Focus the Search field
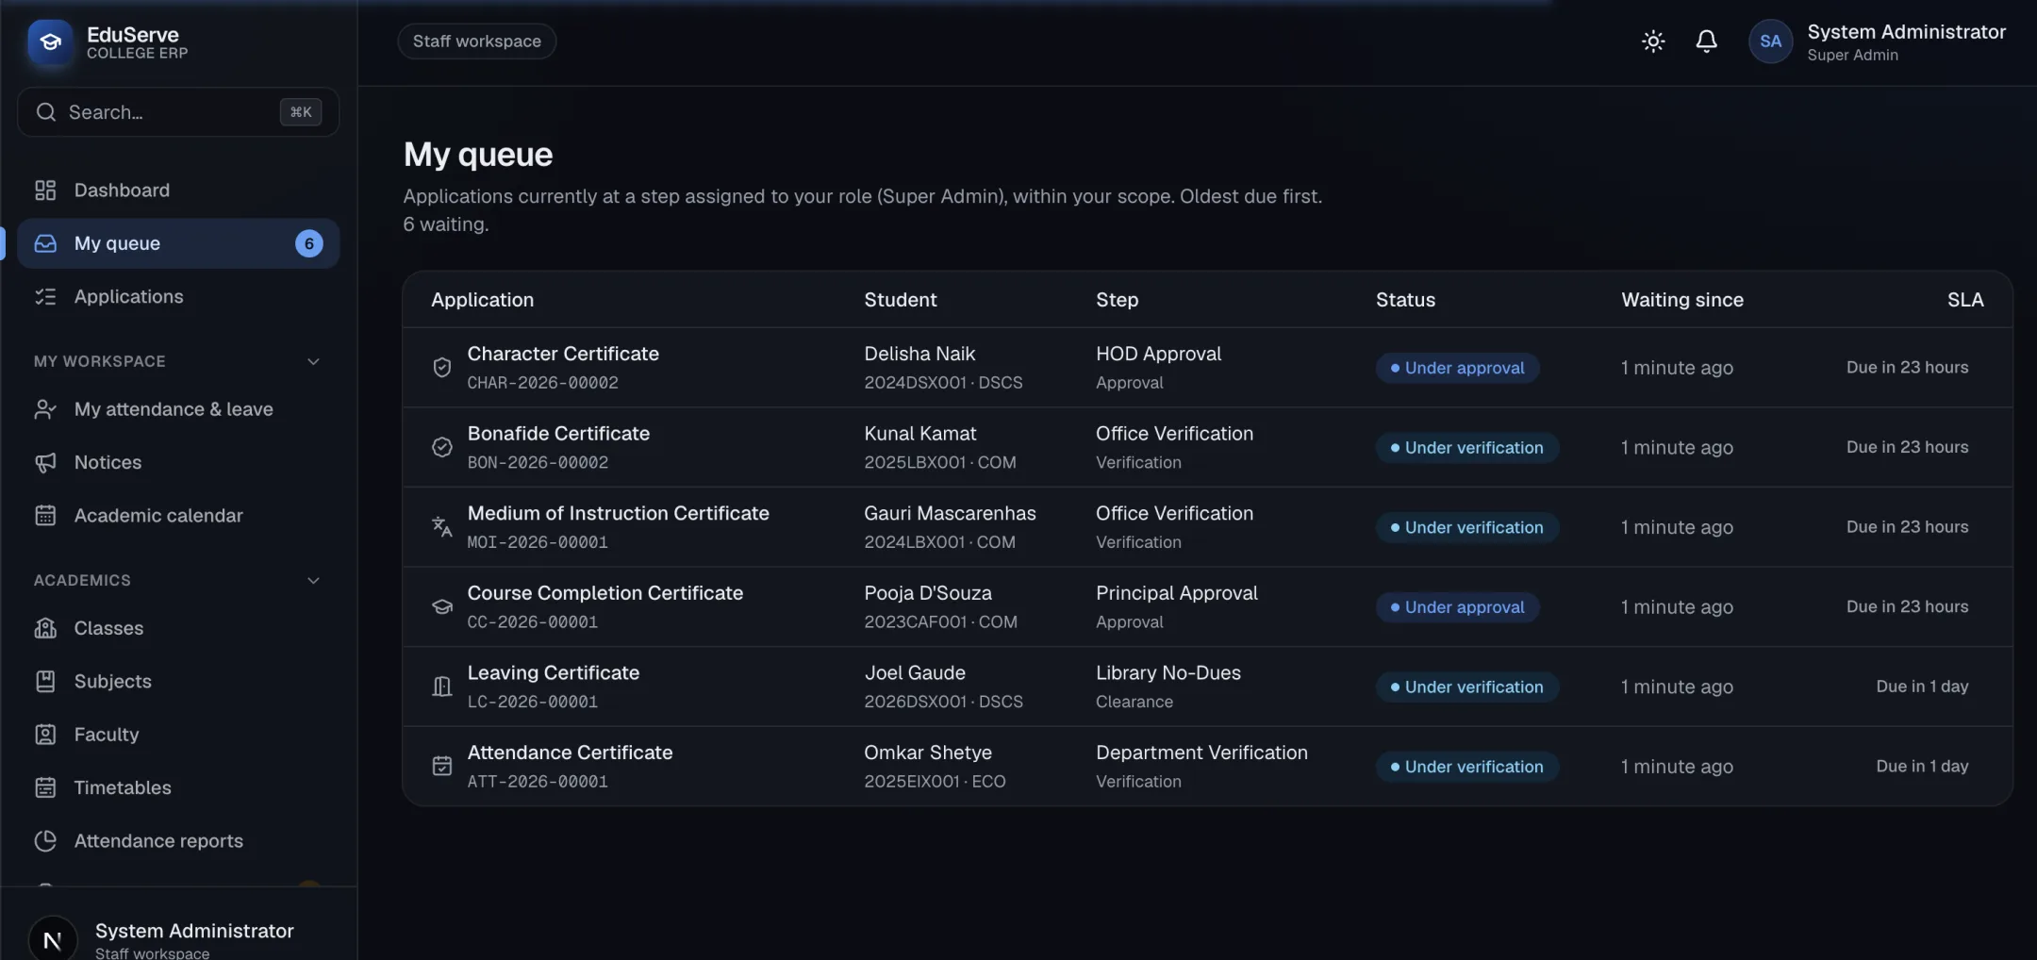 178,112
